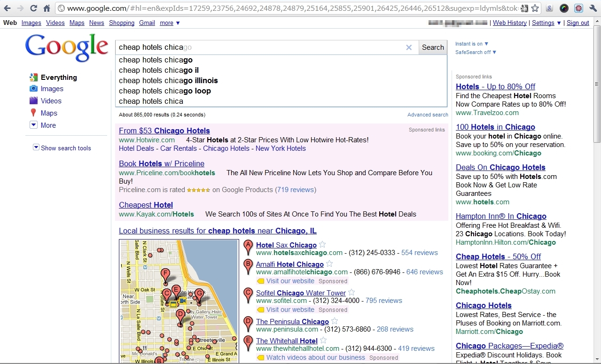This screenshot has width=601, height=364.
Task: Click Watch videos about our business link
Action: [x=316, y=357]
